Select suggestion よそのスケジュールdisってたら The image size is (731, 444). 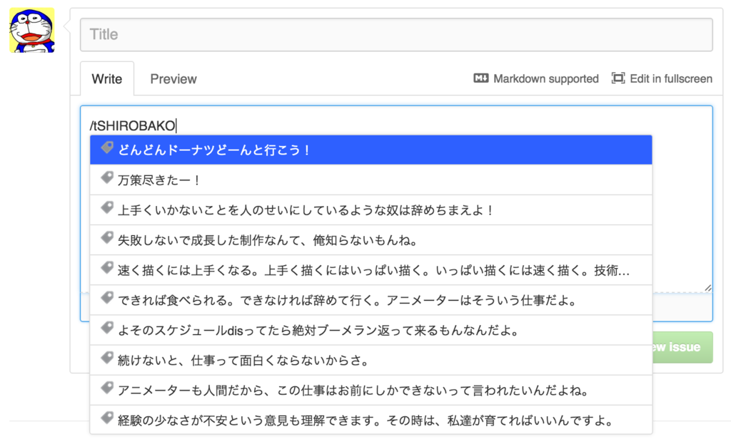pos(371,331)
